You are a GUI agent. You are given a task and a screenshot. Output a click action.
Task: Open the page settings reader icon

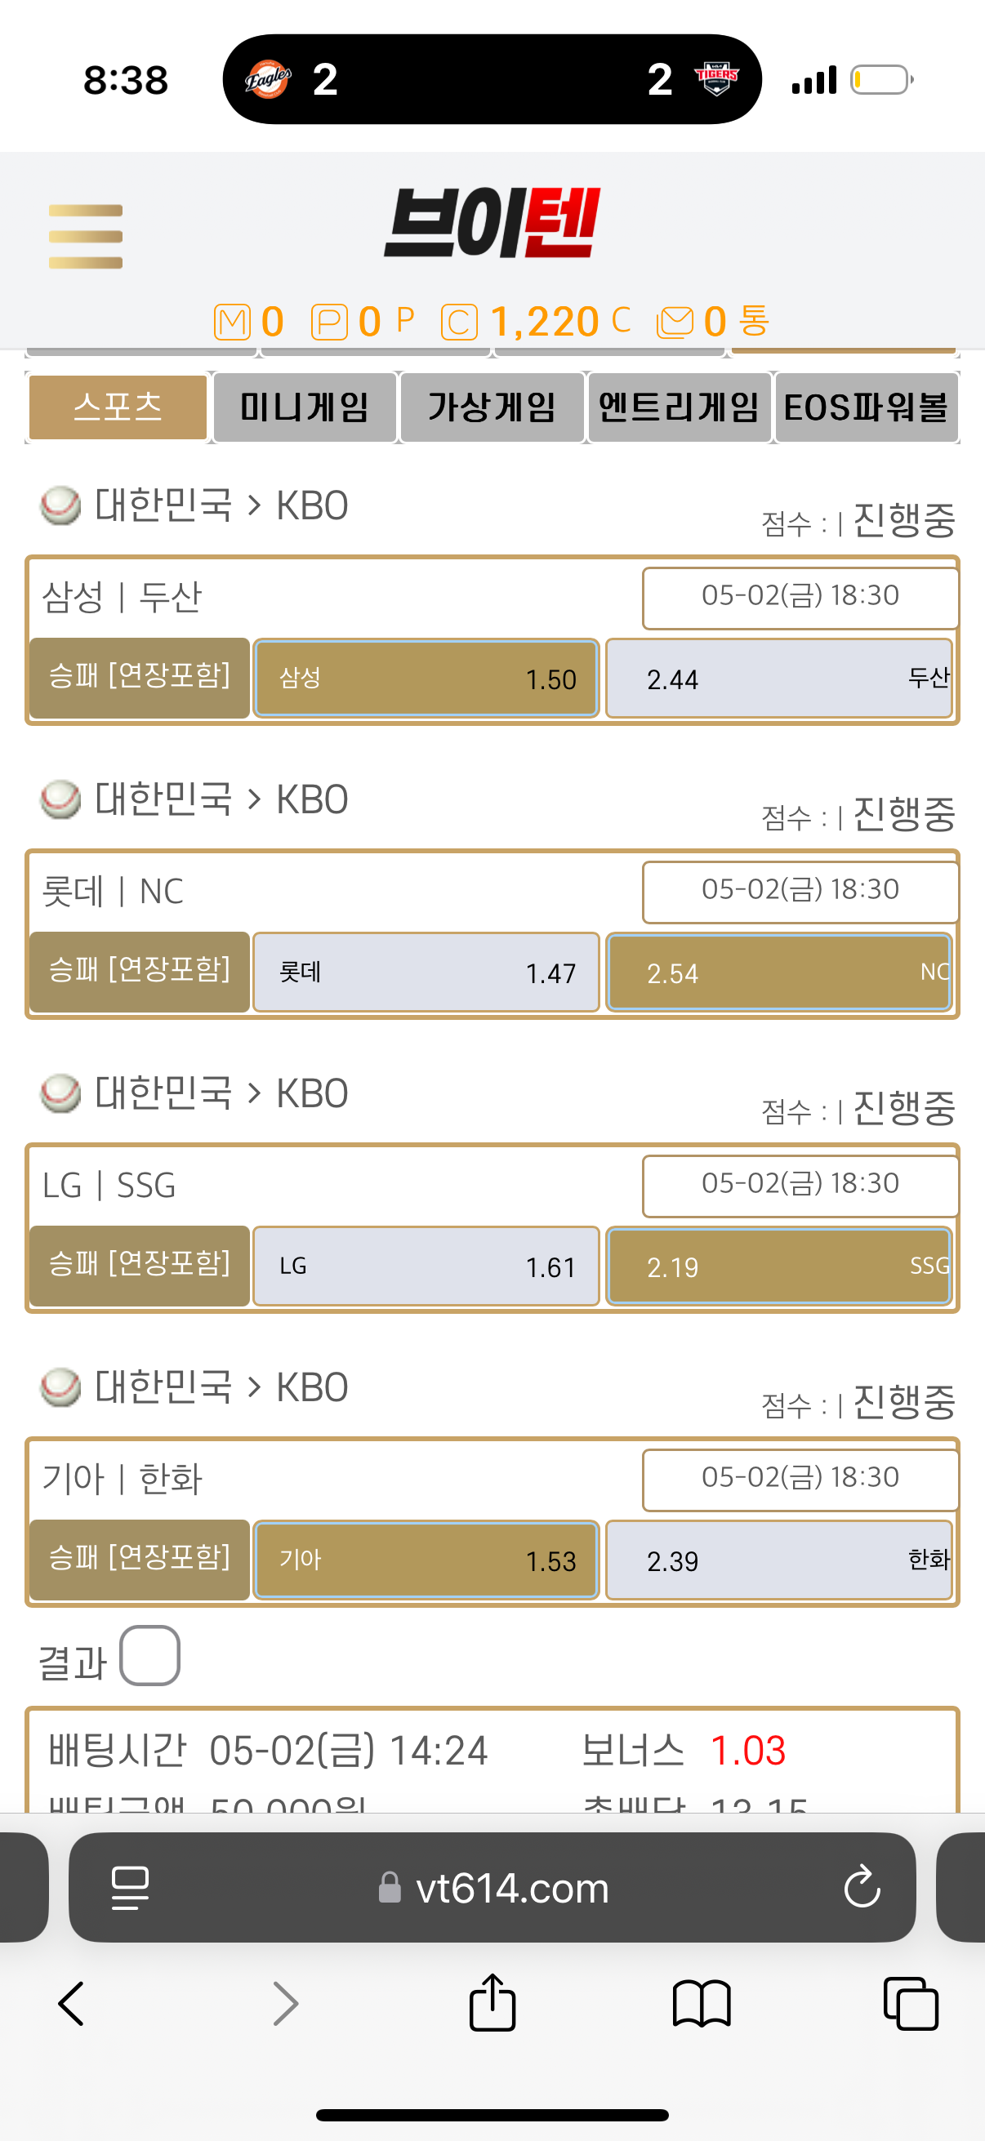[x=131, y=1887]
